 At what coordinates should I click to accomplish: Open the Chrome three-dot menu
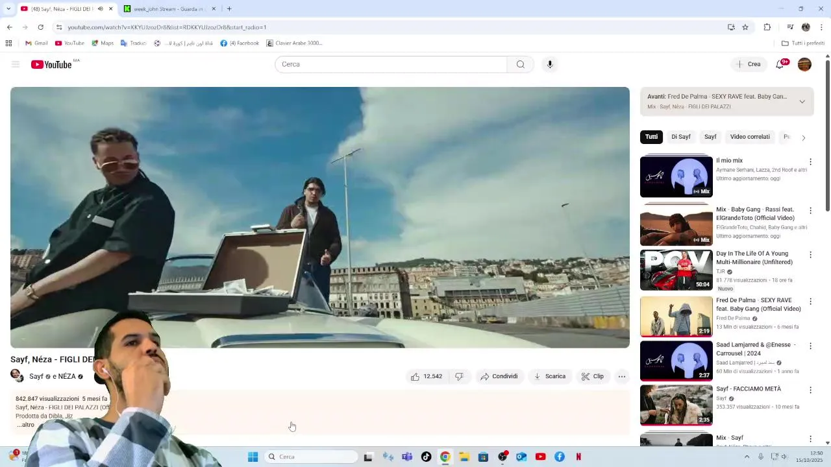click(822, 27)
